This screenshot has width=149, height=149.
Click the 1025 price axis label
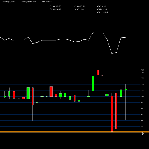tap(142, 90)
